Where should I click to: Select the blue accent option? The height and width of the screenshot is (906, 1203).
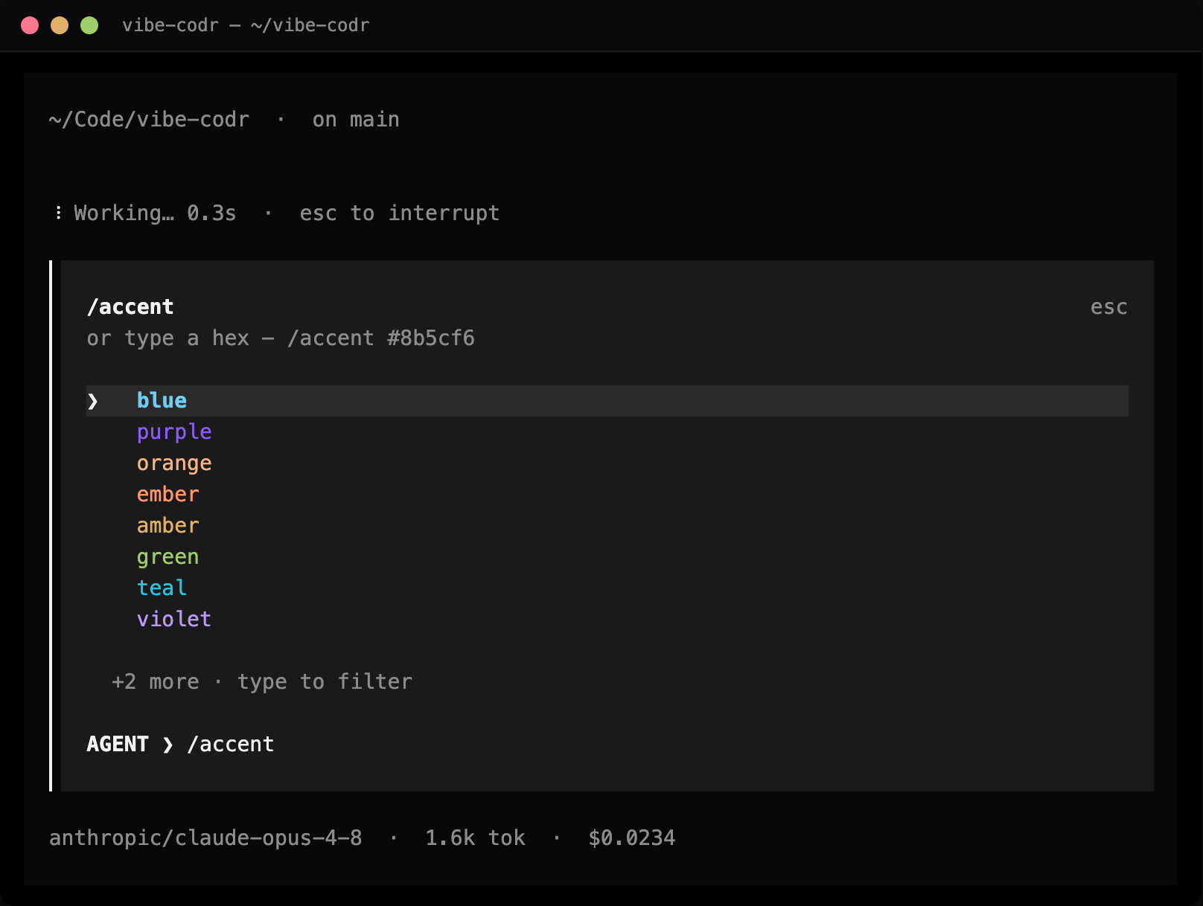click(x=607, y=401)
